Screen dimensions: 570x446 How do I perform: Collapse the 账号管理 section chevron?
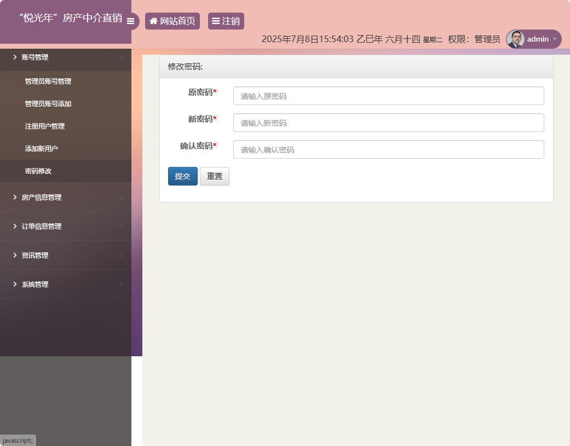coord(122,57)
